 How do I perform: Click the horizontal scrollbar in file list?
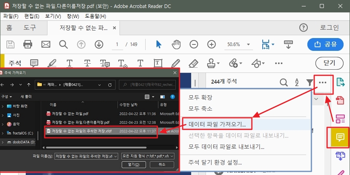tap(96, 147)
